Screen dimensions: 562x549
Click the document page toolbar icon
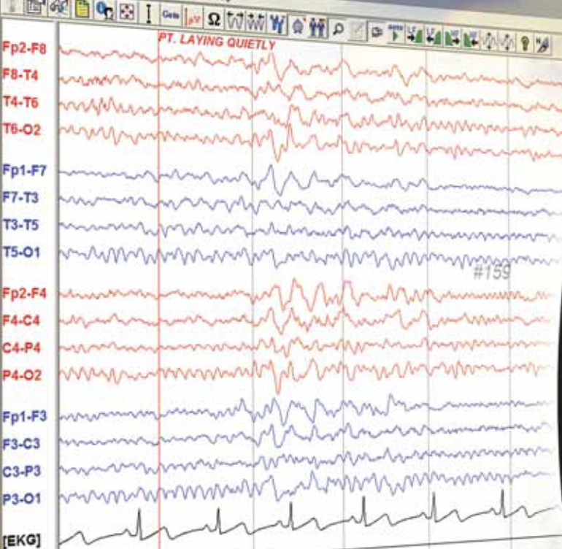click(x=35, y=7)
